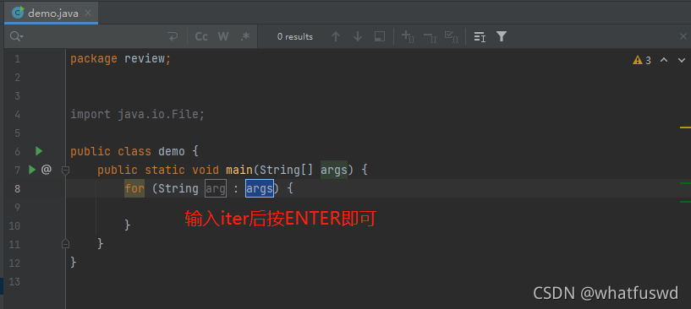Click line number 4 in gutter
The image size is (691, 309).
pos(17,115)
